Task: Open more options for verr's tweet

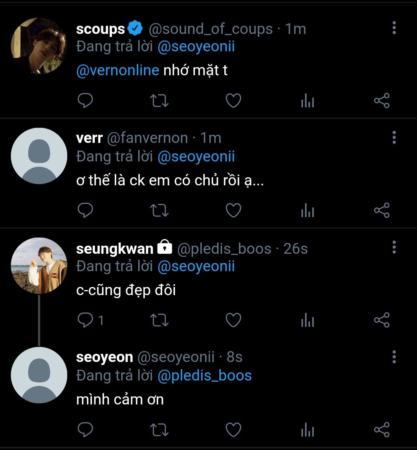Action: point(394,138)
